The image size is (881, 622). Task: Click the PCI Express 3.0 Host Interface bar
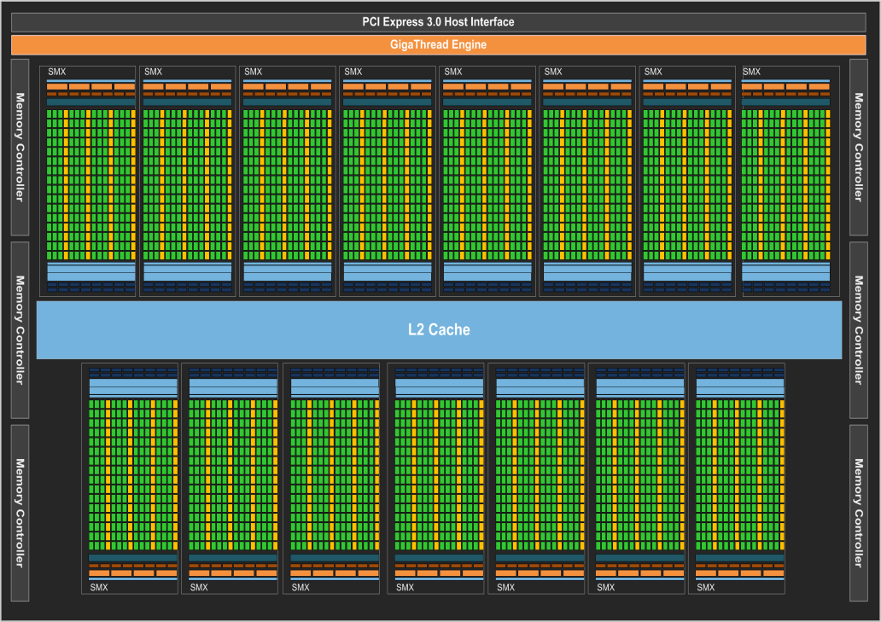(x=439, y=22)
